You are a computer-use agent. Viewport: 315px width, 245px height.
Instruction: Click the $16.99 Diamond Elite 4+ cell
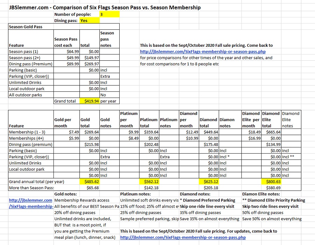(251, 138)
